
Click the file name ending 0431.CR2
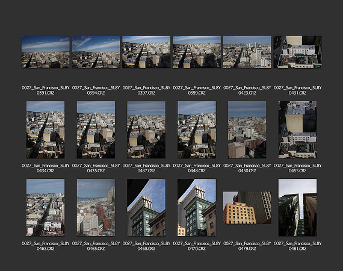tap(297, 90)
